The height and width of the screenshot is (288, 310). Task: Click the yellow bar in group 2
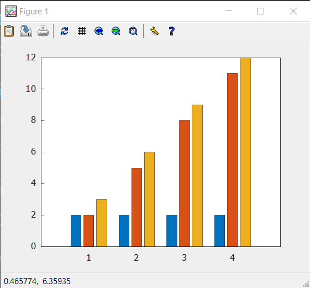(149, 199)
